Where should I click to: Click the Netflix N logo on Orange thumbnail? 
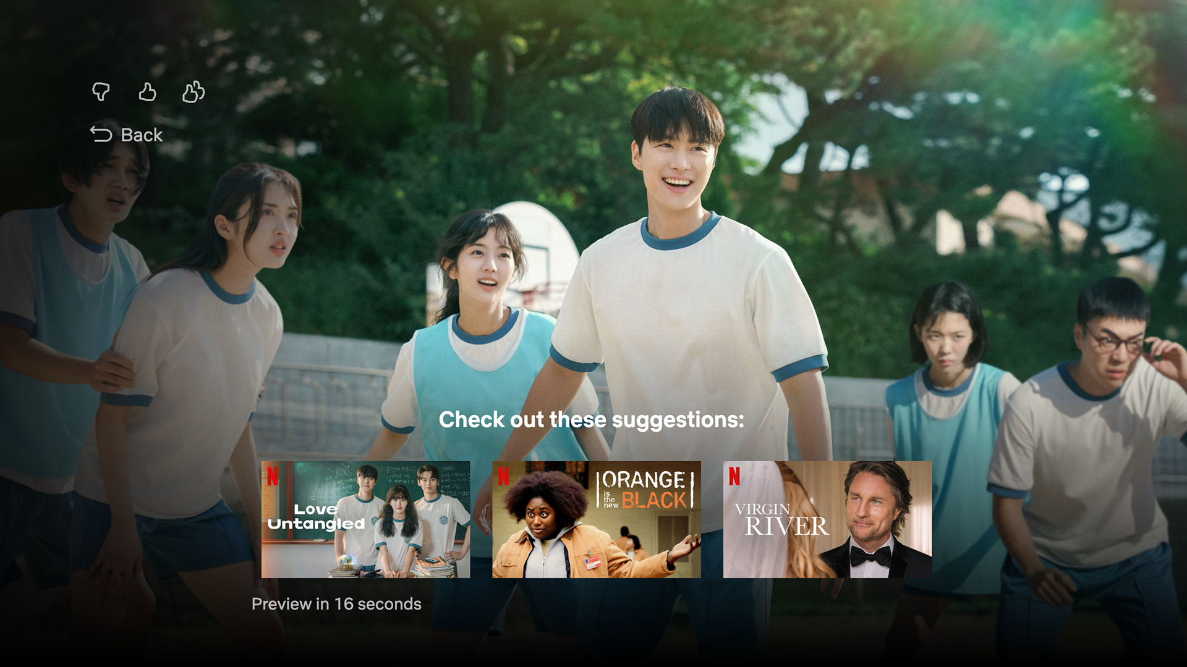click(x=504, y=476)
